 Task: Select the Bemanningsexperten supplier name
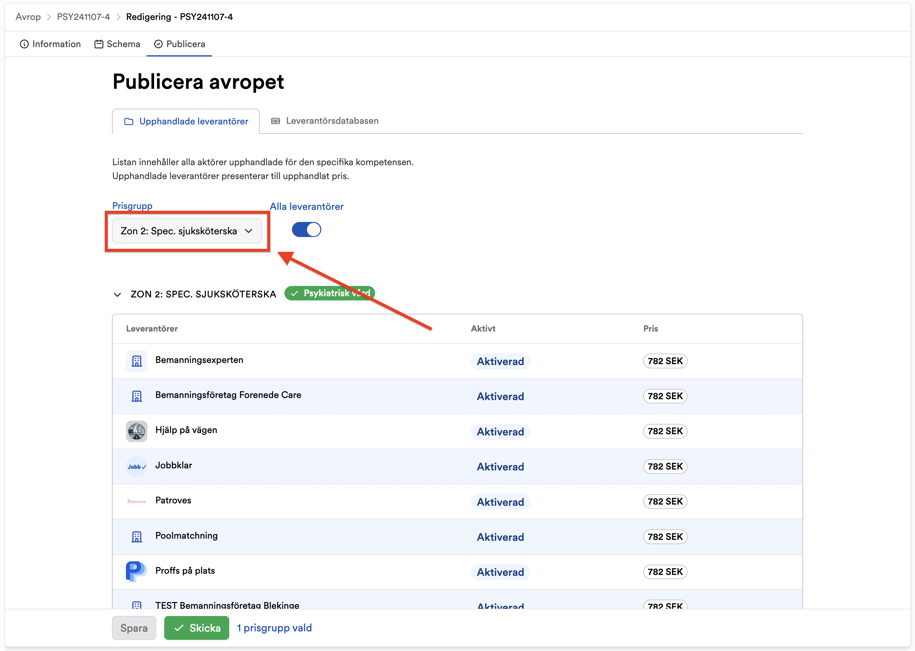pos(199,360)
